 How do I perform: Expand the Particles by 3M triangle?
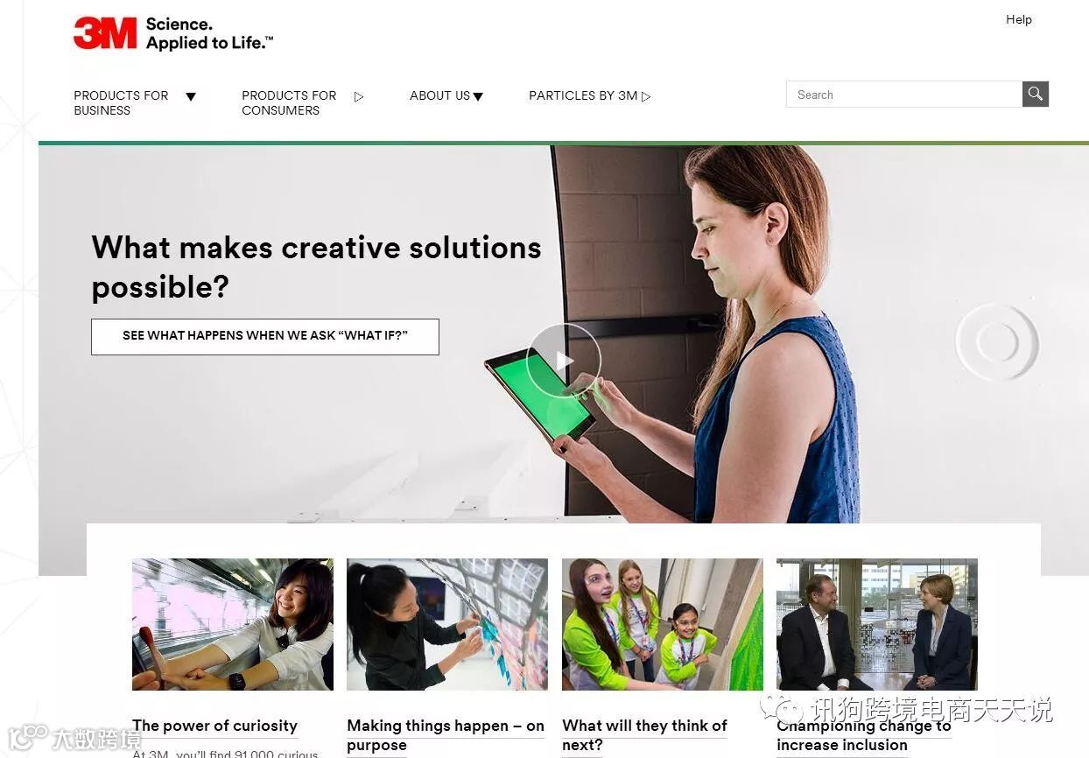click(646, 96)
